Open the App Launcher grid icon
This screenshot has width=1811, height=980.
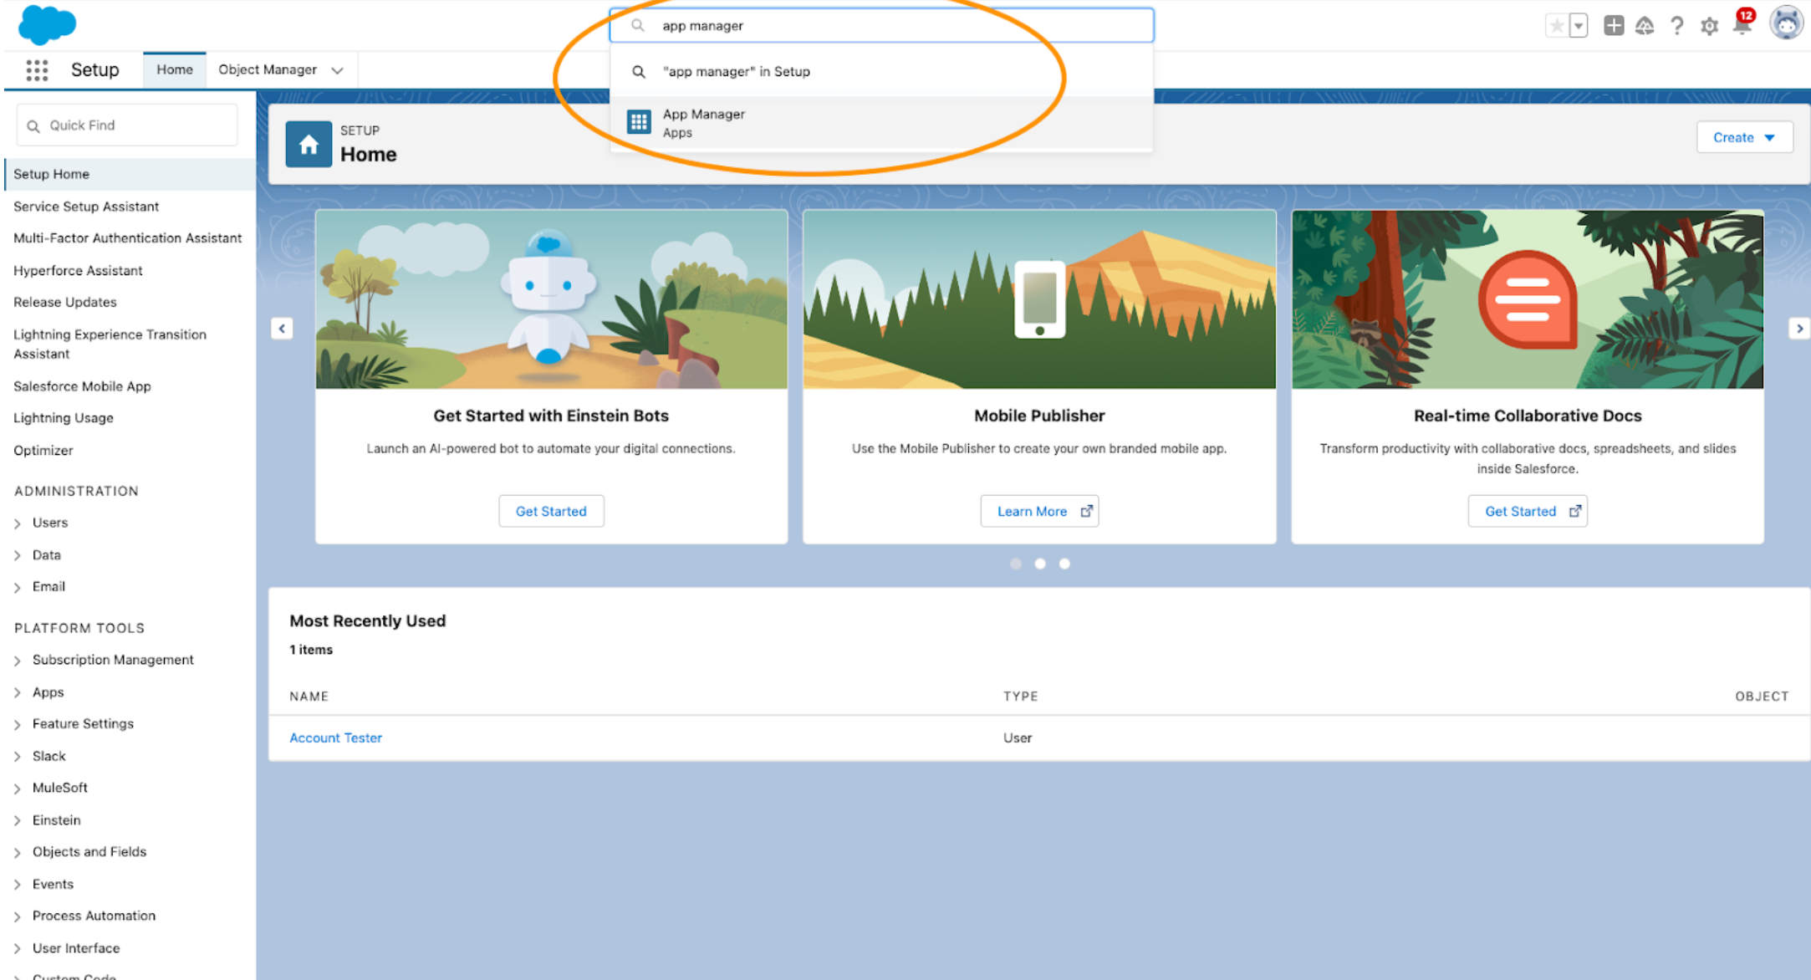(x=37, y=70)
